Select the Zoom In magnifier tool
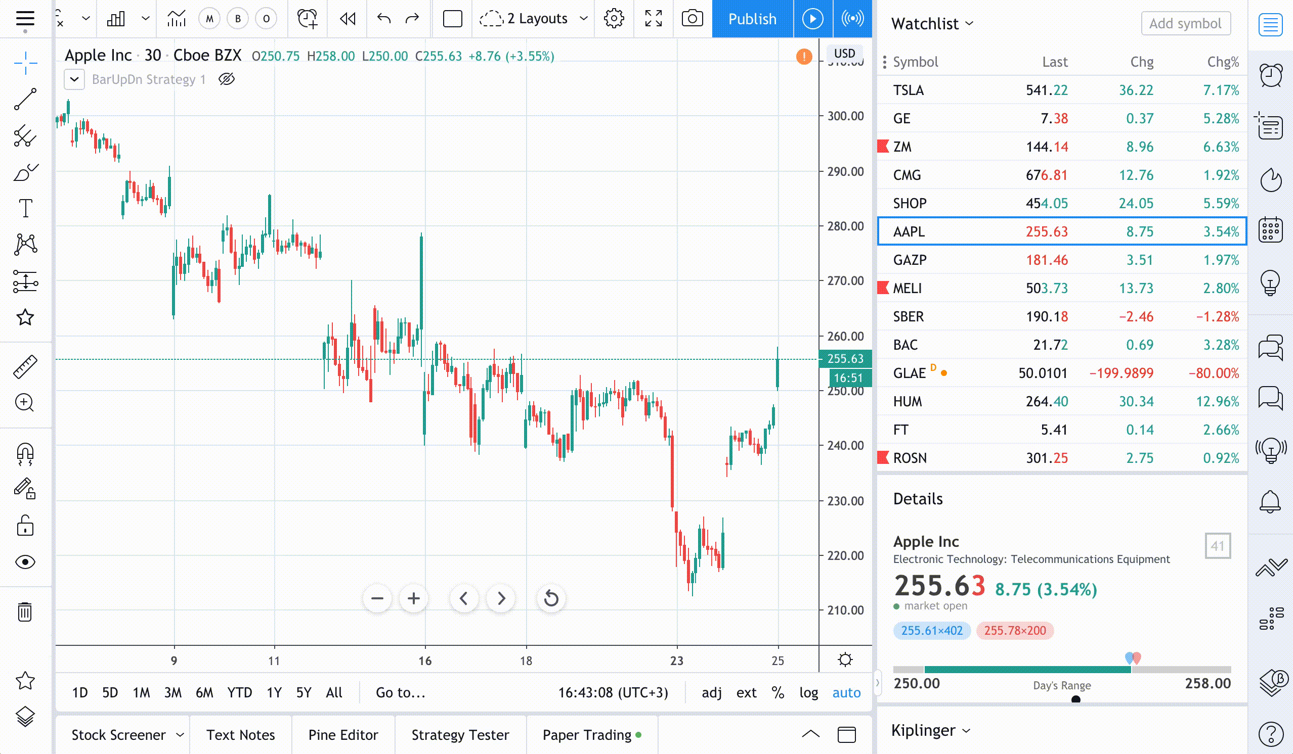 (x=25, y=403)
